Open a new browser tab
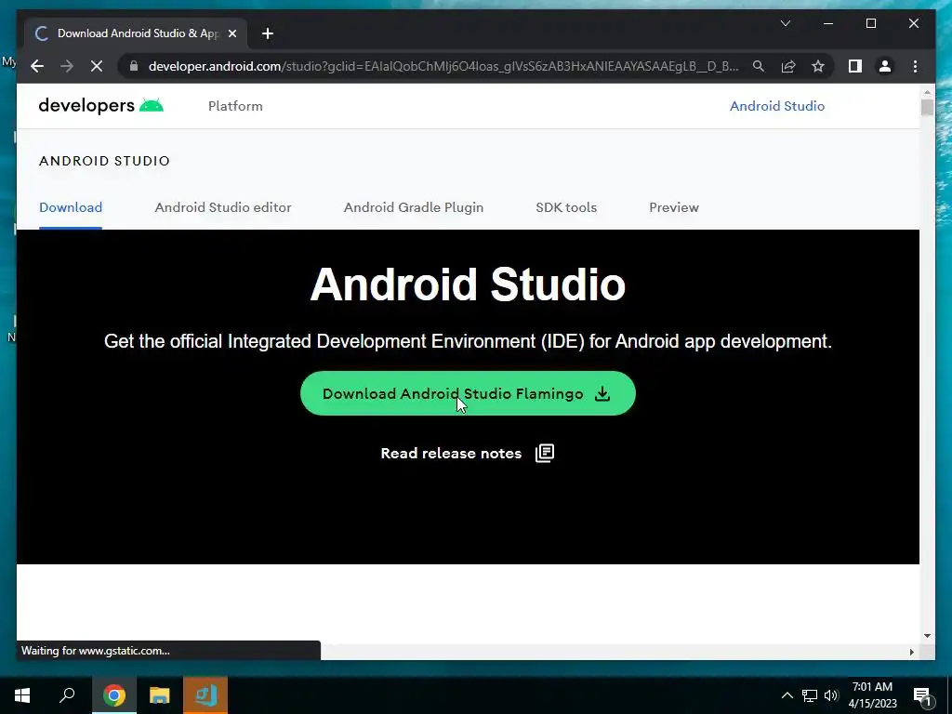952x714 pixels. click(x=268, y=34)
